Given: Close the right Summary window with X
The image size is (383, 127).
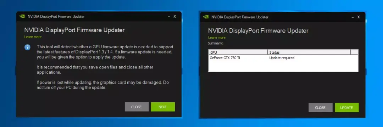Looking at the screenshot, I should point(359,17).
